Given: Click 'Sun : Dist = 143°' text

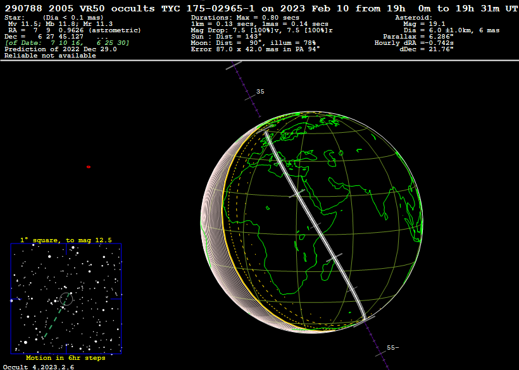Looking at the screenshot, I should point(226,37).
